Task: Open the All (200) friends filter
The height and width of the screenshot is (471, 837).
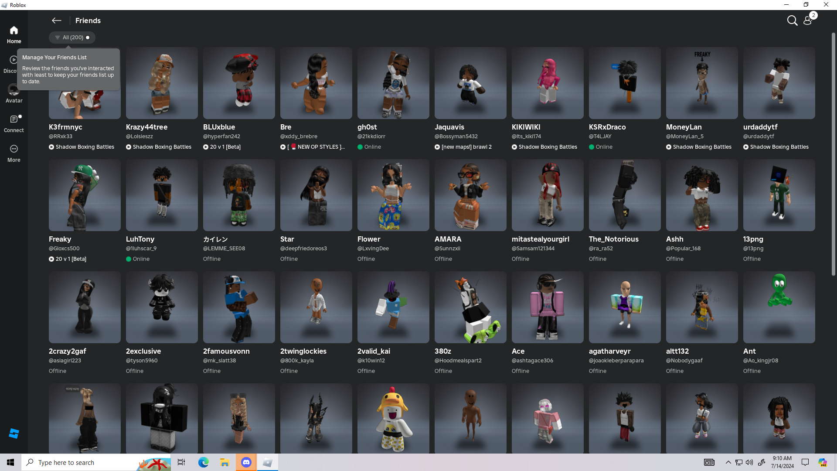Action: tap(72, 38)
